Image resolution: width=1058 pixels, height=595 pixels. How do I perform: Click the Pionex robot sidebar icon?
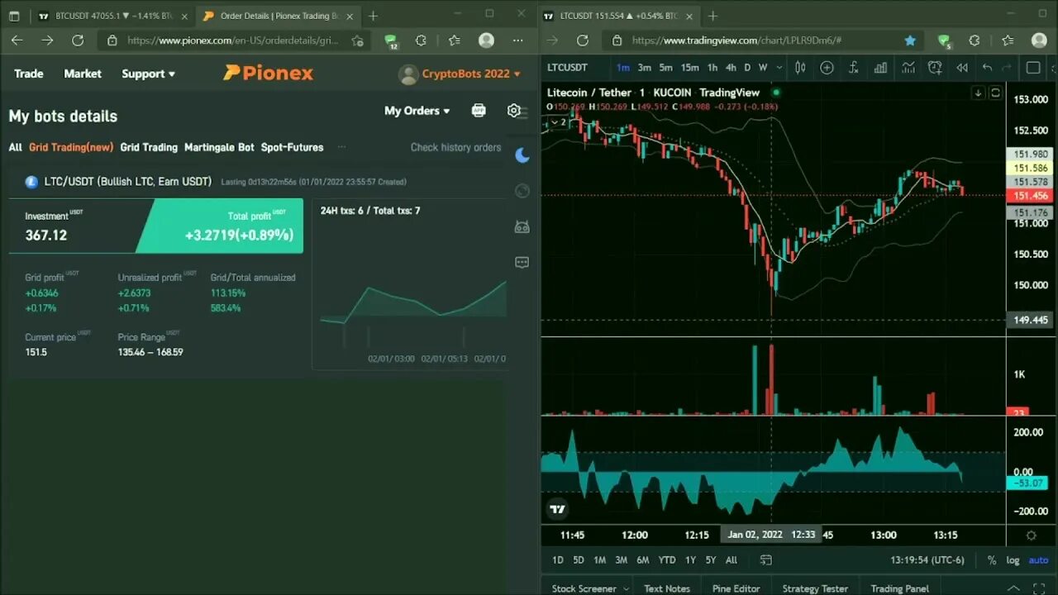click(522, 226)
